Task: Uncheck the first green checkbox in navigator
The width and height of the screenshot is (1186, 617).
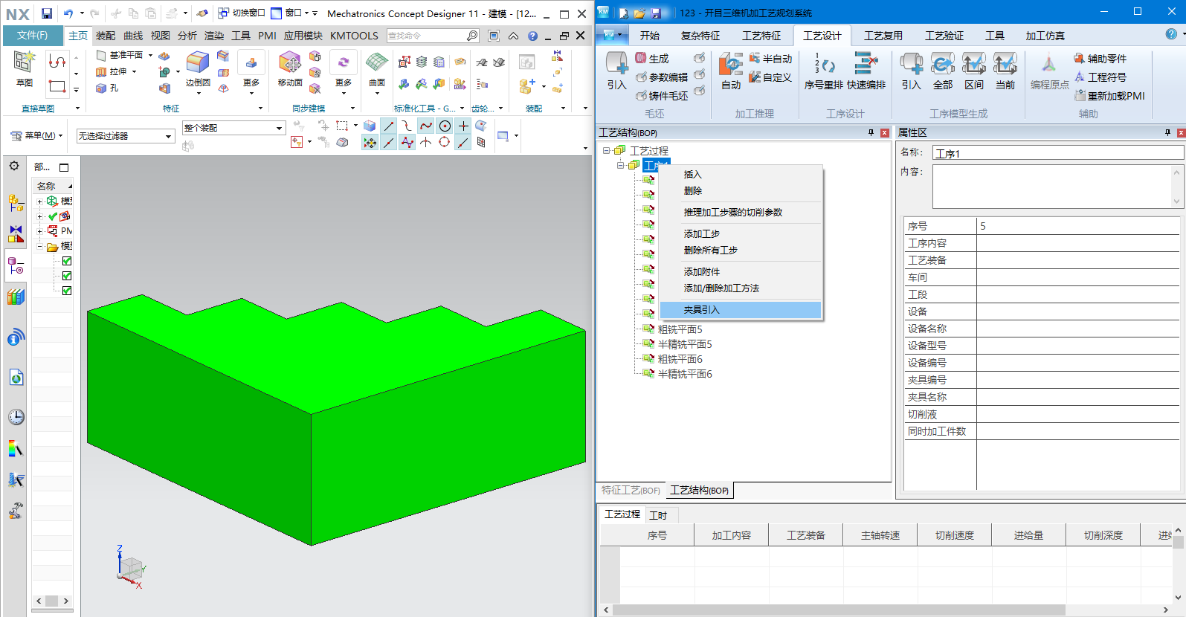Action: tap(67, 261)
